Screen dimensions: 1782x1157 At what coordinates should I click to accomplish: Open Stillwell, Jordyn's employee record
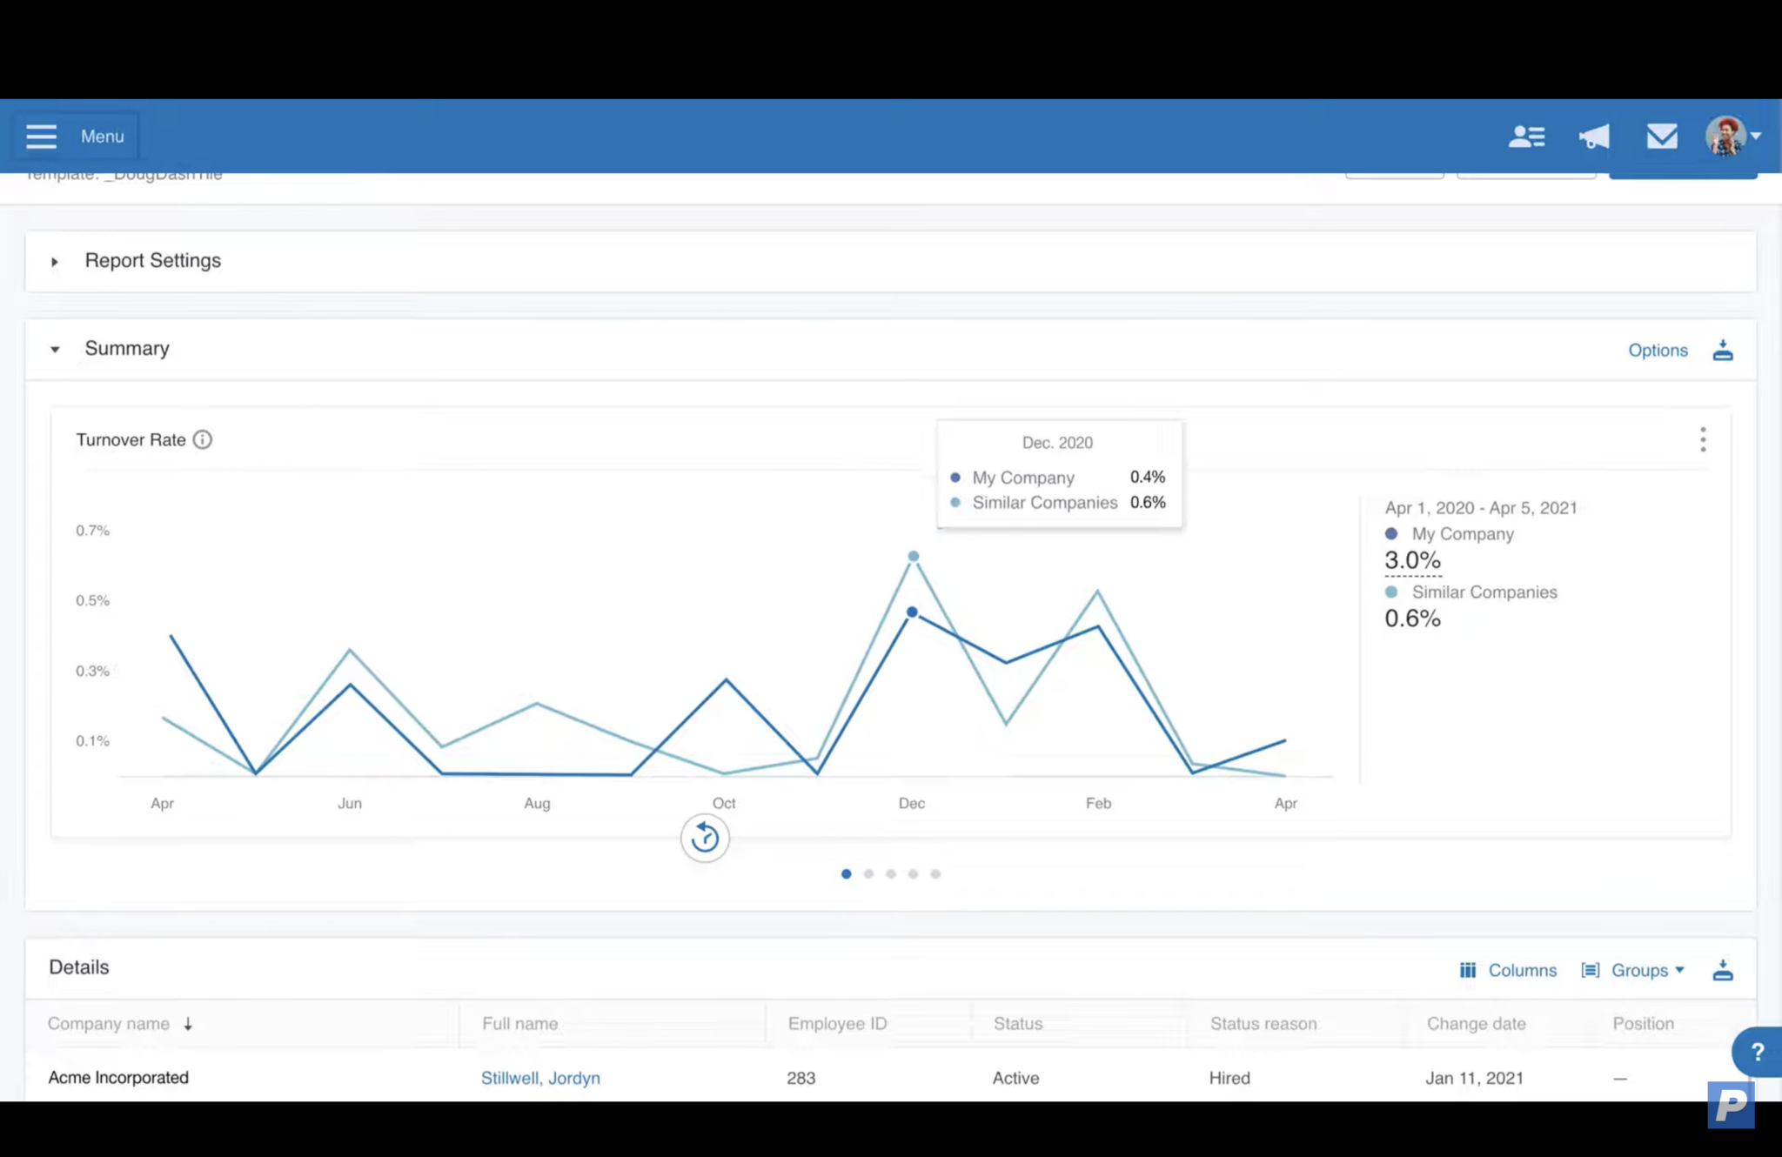(540, 1078)
